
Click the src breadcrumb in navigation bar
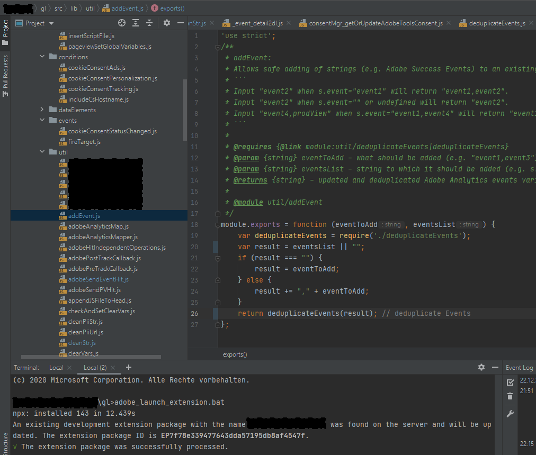[58, 8]
